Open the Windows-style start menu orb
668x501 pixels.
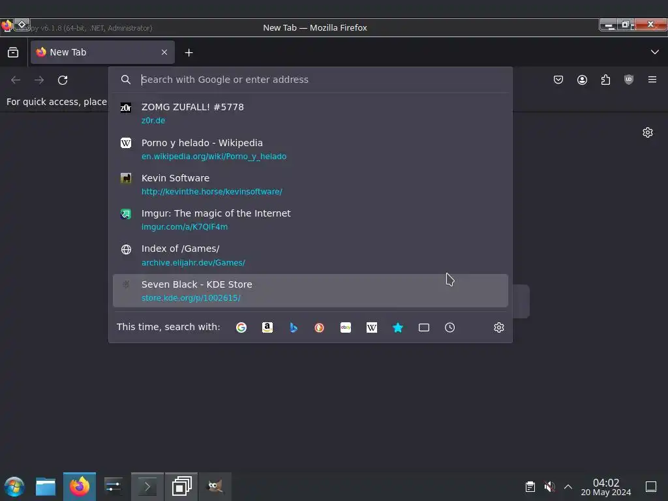[14, 487]
